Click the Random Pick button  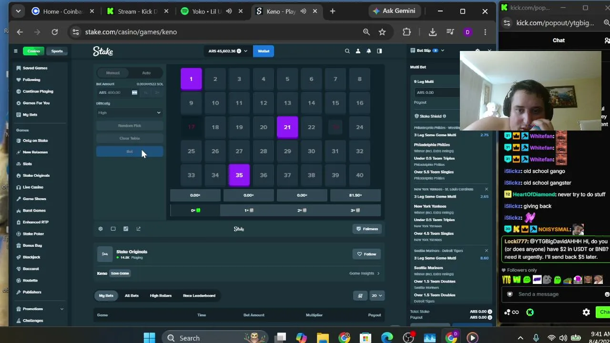tap(130, 126)
